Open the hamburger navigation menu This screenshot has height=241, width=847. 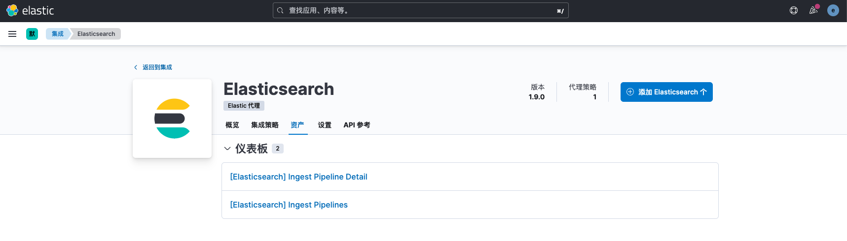(12, 34)
